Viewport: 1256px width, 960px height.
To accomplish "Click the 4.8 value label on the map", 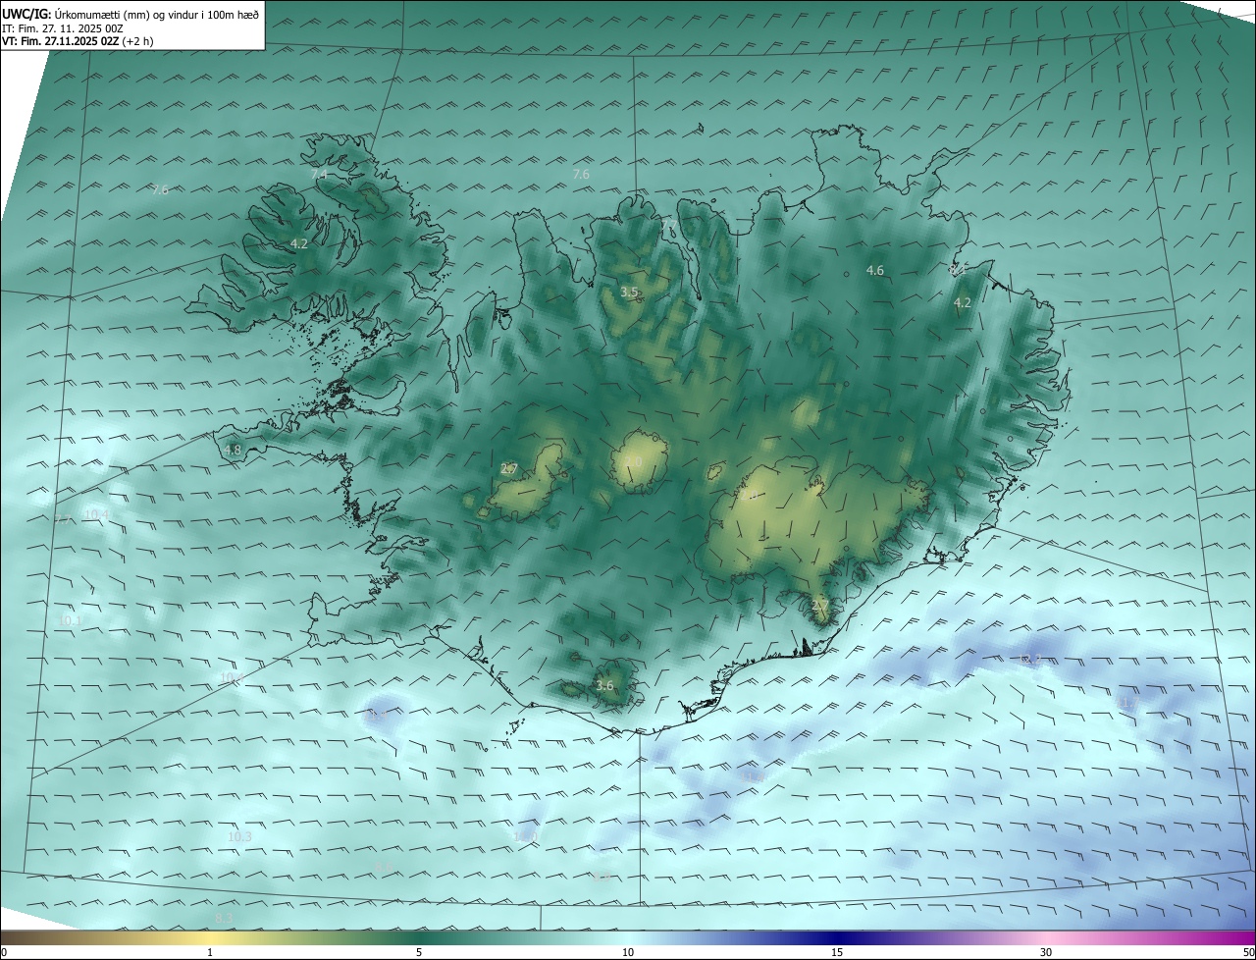I will point(233,450).
